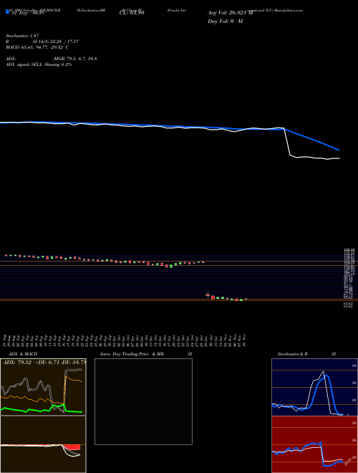Viewport: 358px width, 473px height.
Task: Click the RSI 14/5: 22.28 / 17.57 value
Action: point(56,42)
